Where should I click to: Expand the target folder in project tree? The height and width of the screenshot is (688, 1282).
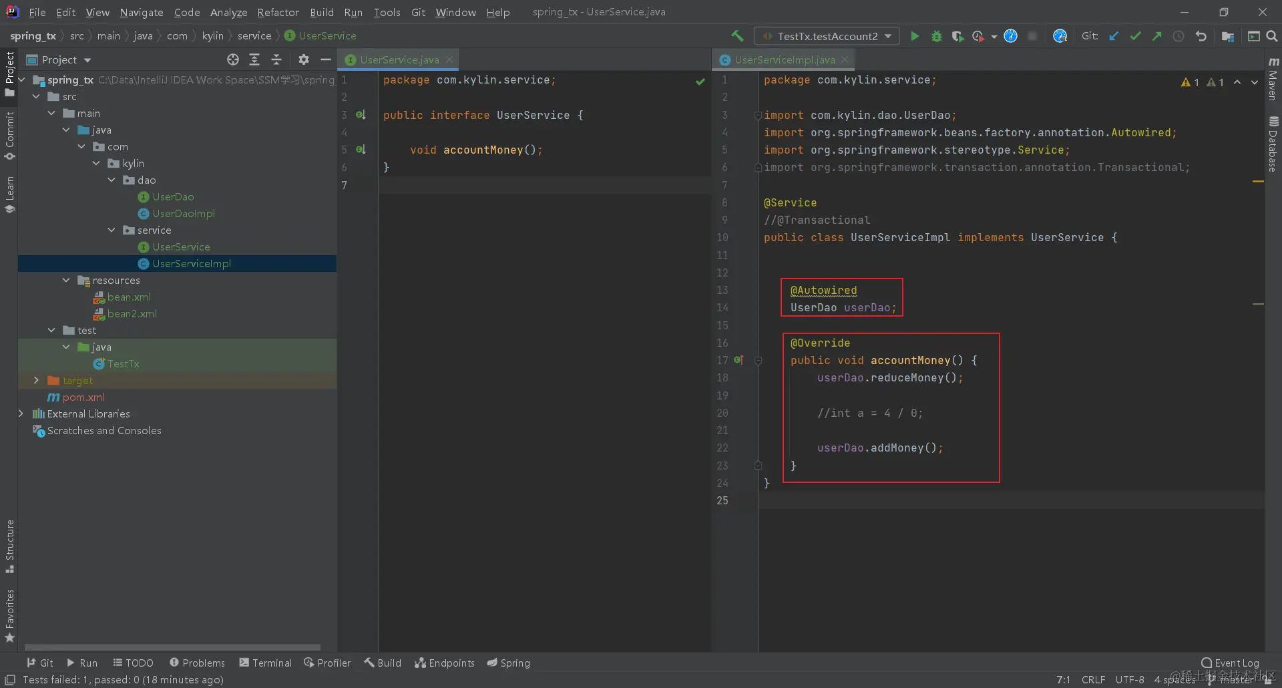coord(36,380)
